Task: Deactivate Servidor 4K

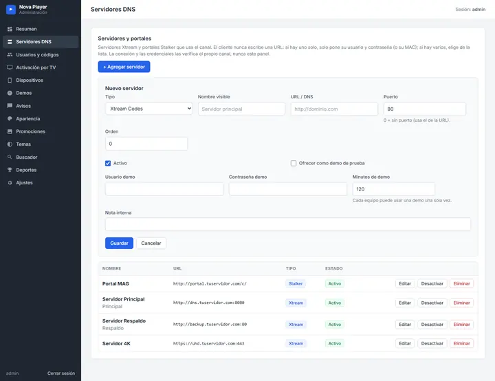Action: [432, 343]
